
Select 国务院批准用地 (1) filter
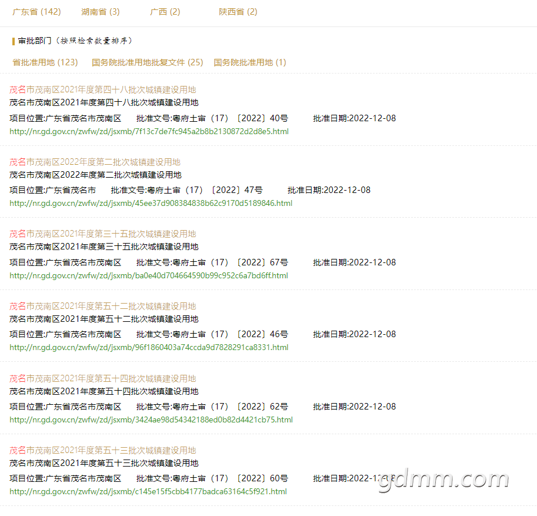click(x=250, y=62)
